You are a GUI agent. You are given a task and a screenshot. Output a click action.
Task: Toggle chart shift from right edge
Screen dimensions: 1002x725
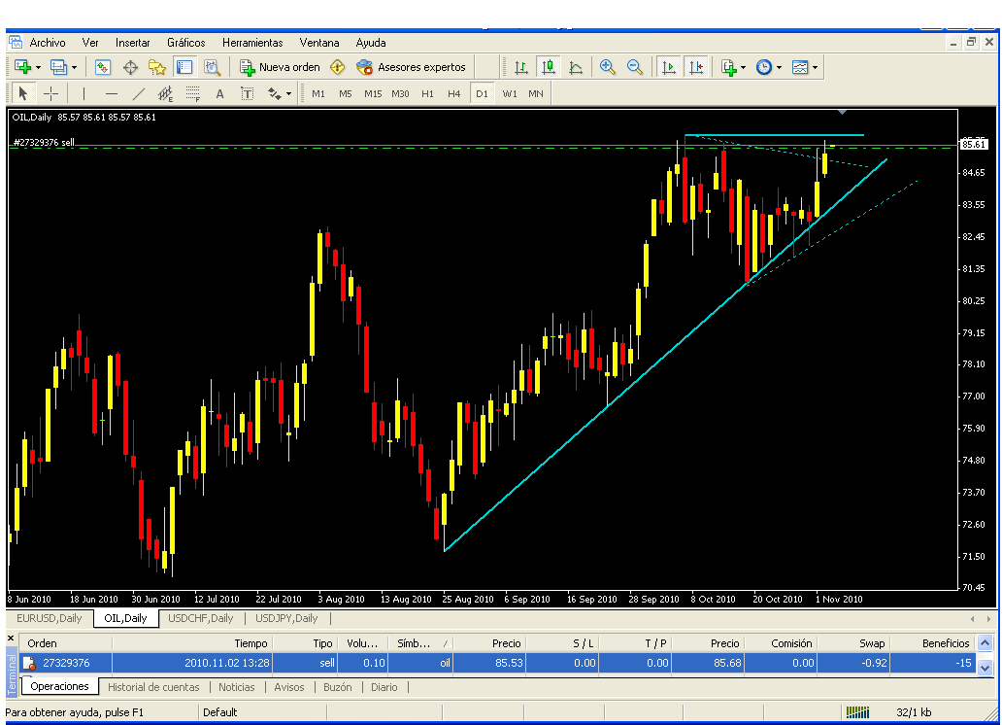tap(696, 67)
